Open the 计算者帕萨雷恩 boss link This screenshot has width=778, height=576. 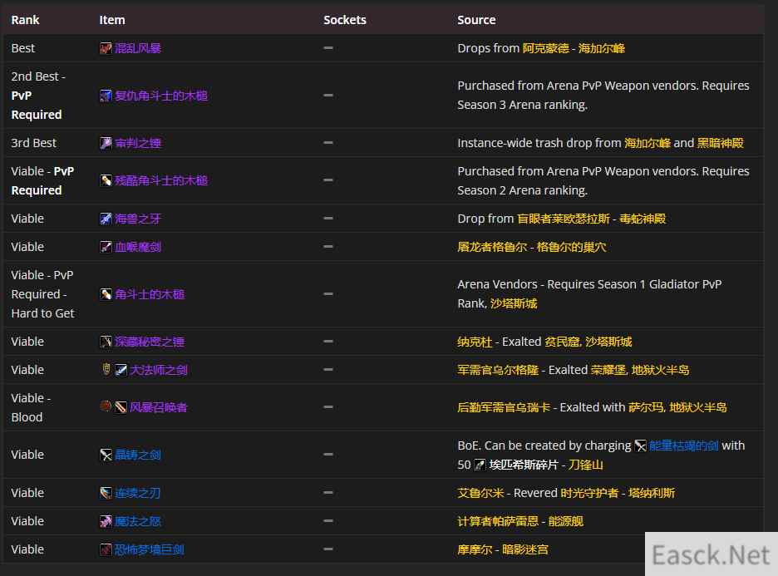[498, 521]
